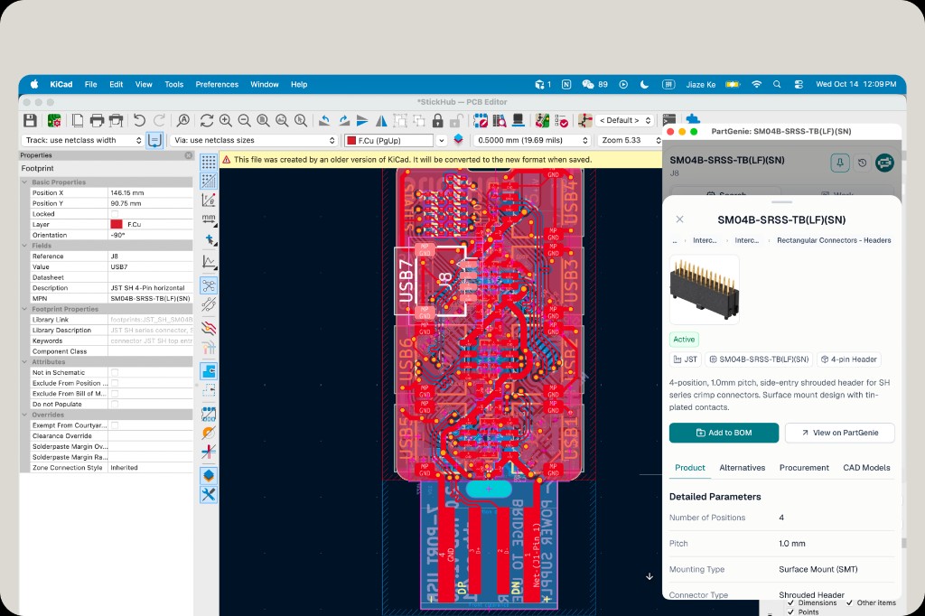
Task: Open macOS Spotlight search icon
Action: tap(777, 84)
